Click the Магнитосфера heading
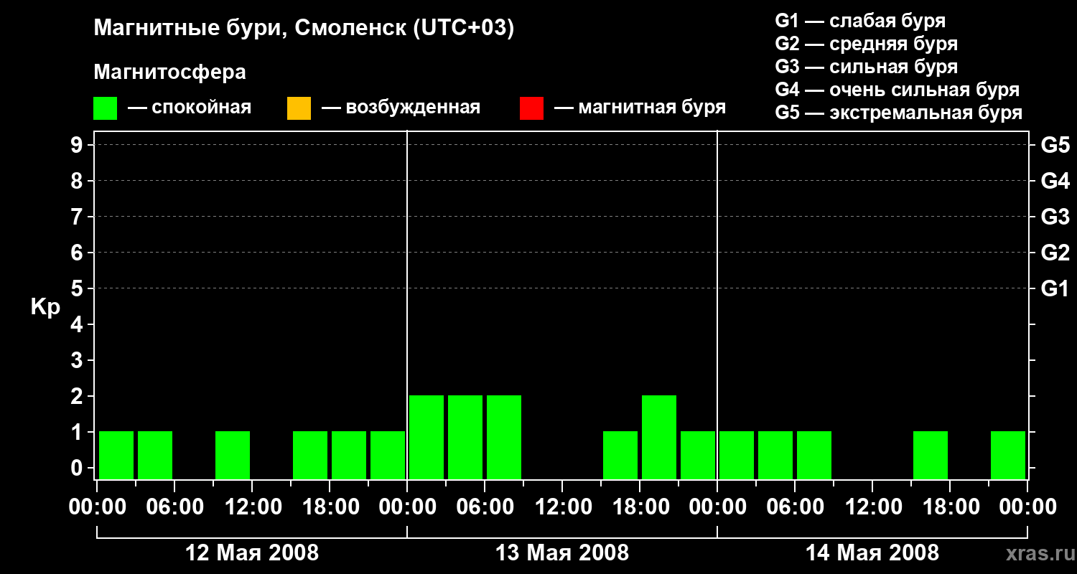 point(169,72)
